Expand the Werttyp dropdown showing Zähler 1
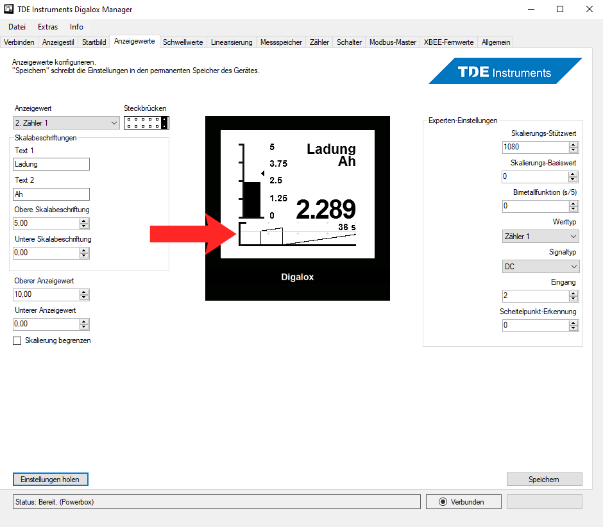 540,237
